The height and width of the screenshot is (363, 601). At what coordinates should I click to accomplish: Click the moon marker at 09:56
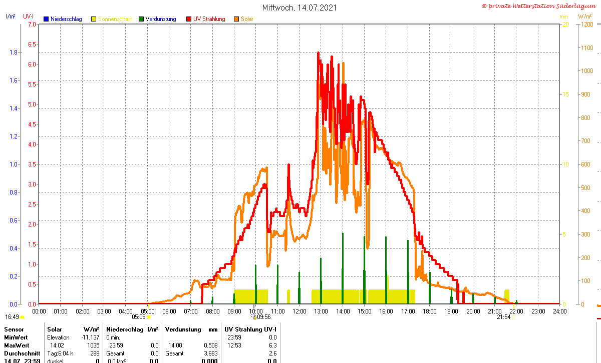point(254,316)
